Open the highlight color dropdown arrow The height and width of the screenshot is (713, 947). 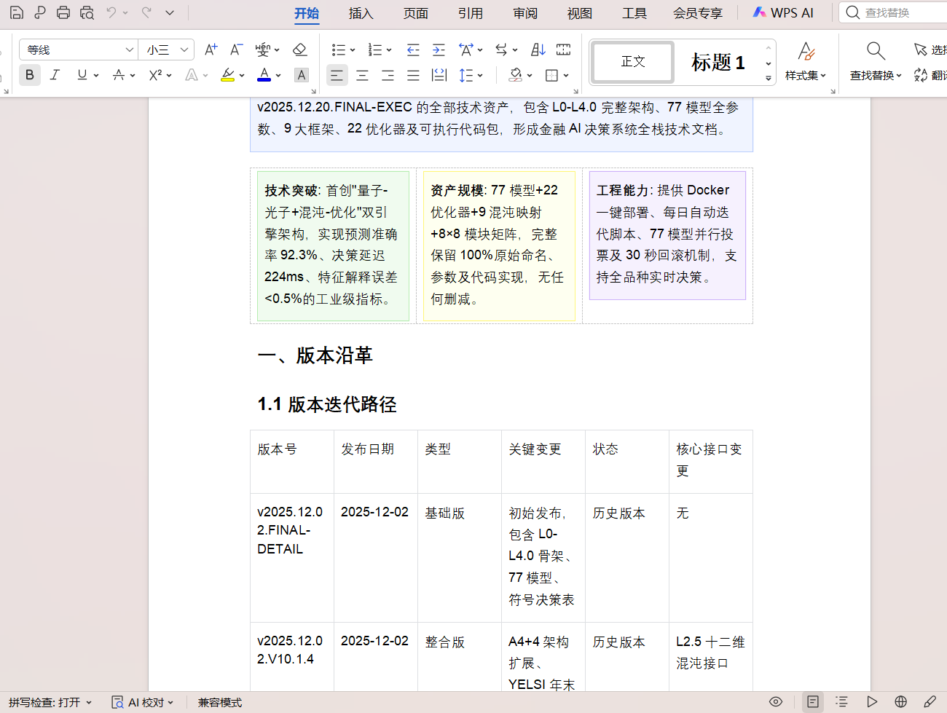coord(242,75)
